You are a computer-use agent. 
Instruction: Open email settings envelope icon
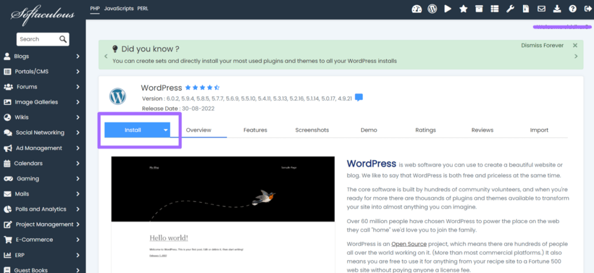pyautogui.click(x=541, y=9)
